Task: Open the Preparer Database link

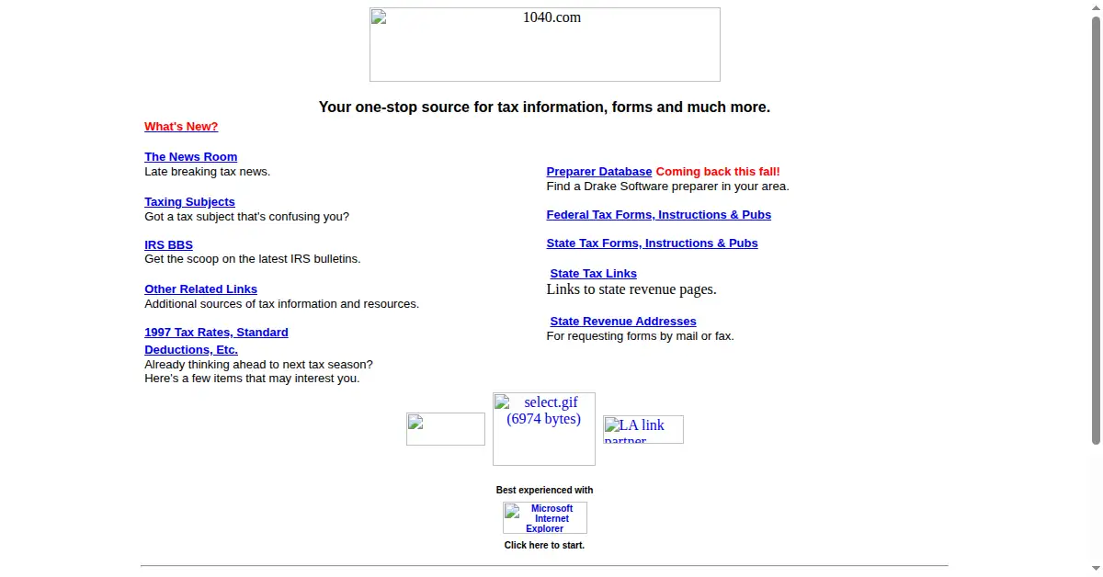Action: point(599,172)
